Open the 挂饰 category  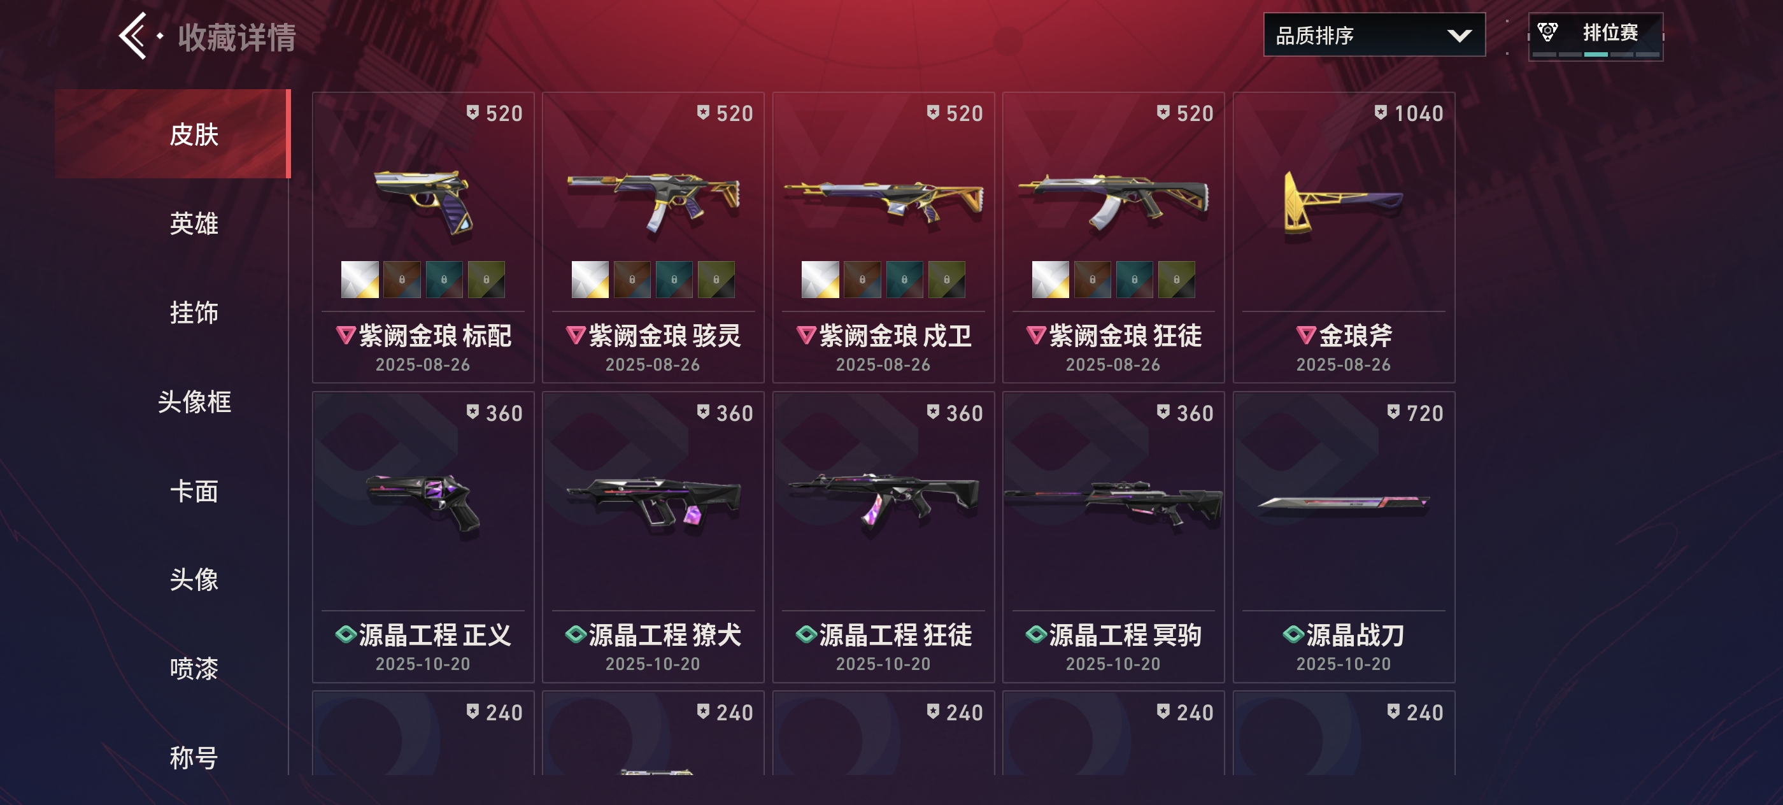(194, 312)
